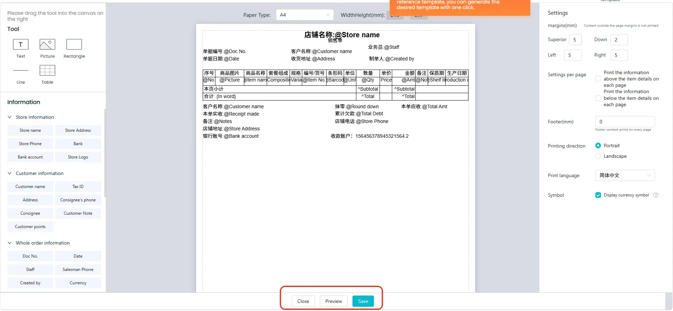The height and width of the screenshot is (311, 673).
Task: Choose Landscape printing direction
Action: pyautogui.click(x=598, y=156)
